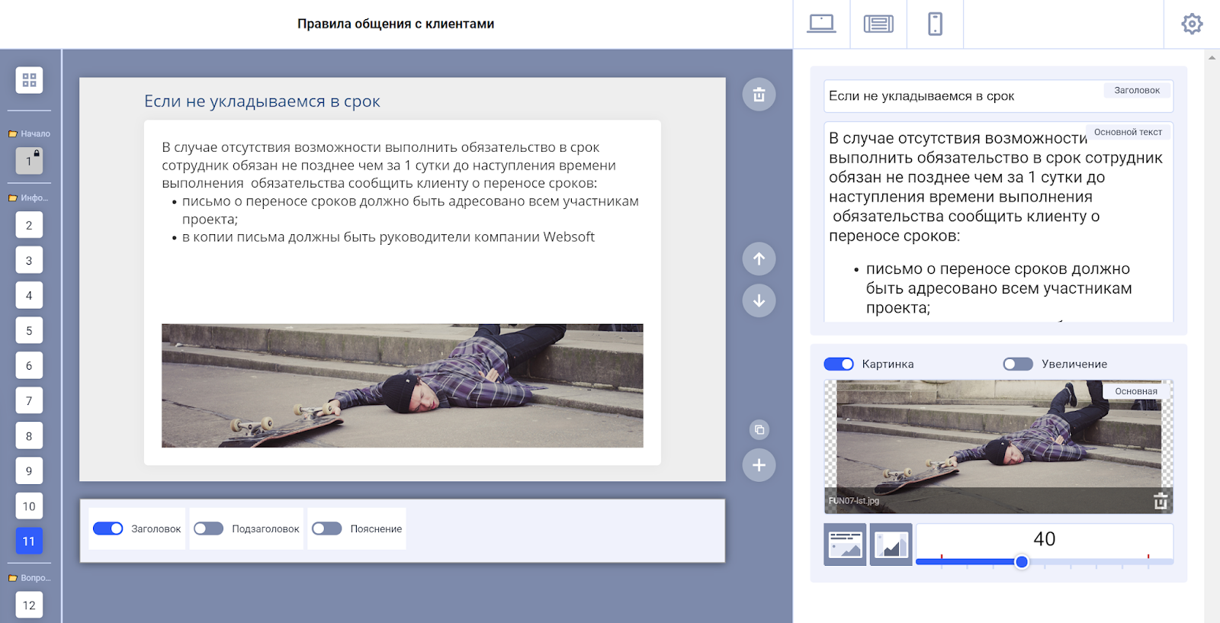Screen dimensions: 1220x623
Task: Delete the current slide with trash icon
Action: (759, 95)
